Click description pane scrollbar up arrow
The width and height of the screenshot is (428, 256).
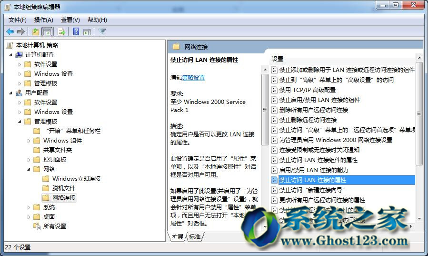point(265,70)
